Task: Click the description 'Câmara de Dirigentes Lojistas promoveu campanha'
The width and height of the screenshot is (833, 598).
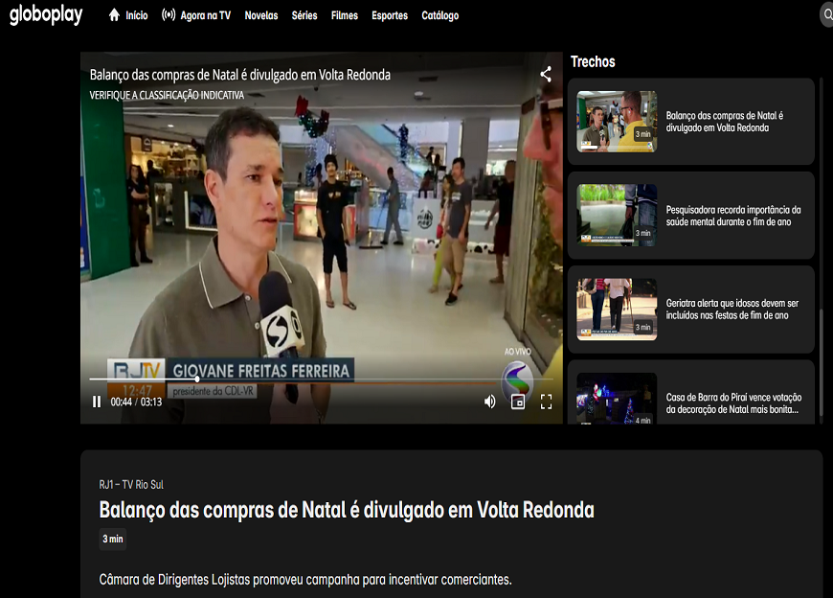Action: [305, 580]
